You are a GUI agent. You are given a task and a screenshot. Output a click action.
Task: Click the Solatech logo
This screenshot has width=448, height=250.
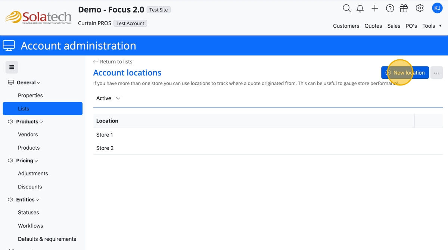(38, 17)
